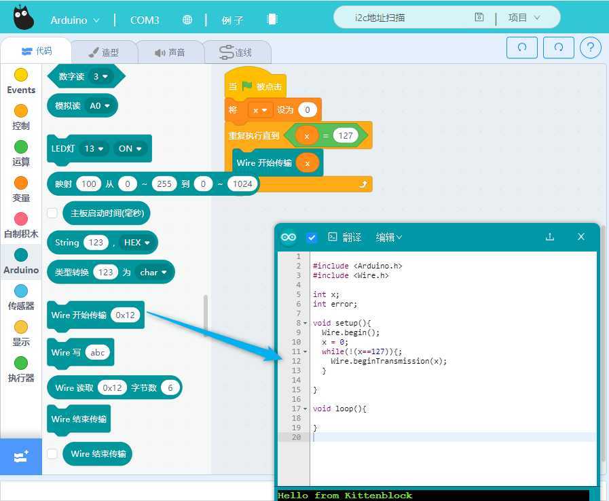Collapse the while loop code fold

click(x=306, y=351)
